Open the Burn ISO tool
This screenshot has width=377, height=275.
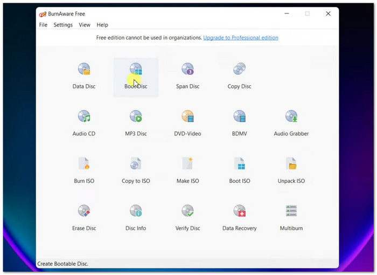[x=84, y=171]
